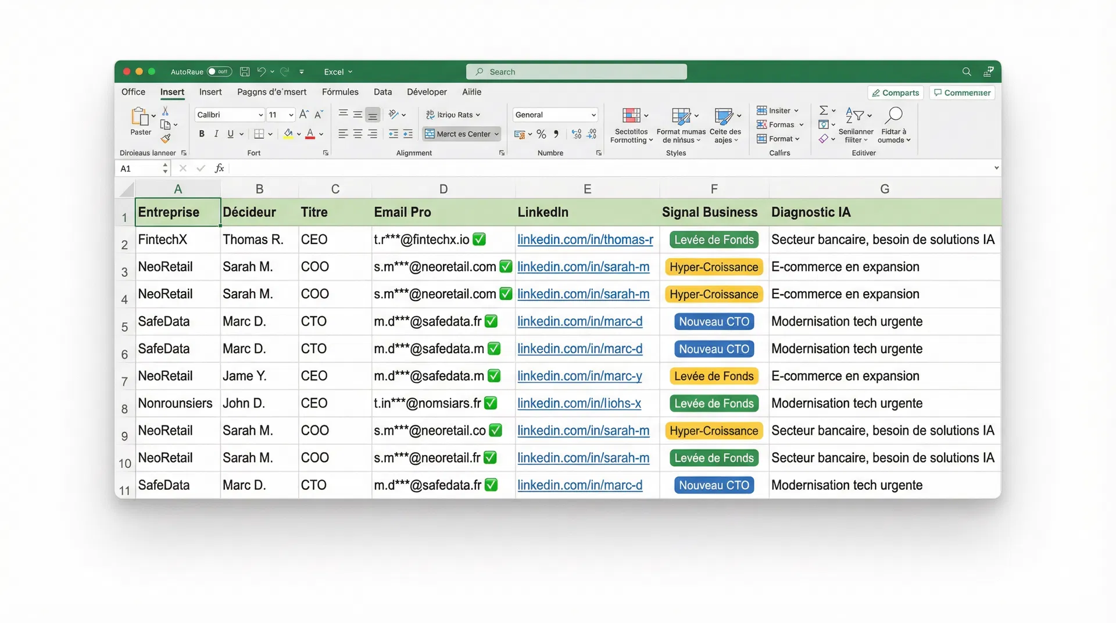Image resolution: width=1116 pixels, height=623 pixels.
Task: Open the linkedin.com/in/thomas-r link
Action: coord(585,239)
